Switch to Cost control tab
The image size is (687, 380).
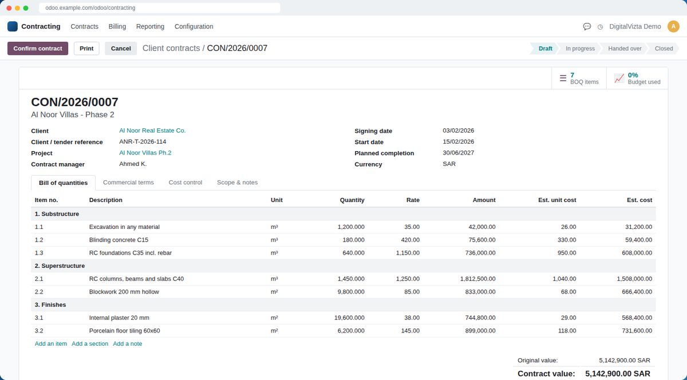(185, 183)
